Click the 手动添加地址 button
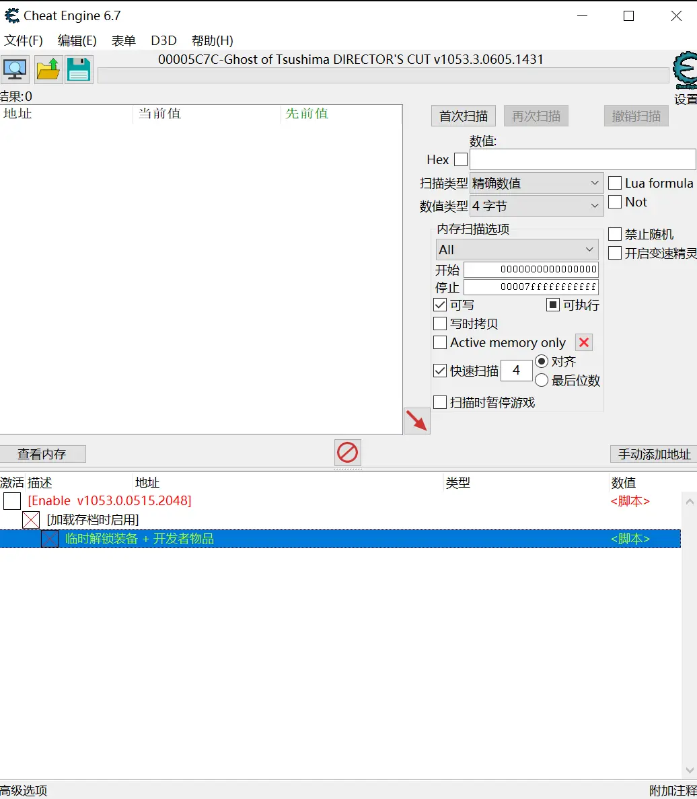This screenshot has height=799, width=697. pos(654,454)
